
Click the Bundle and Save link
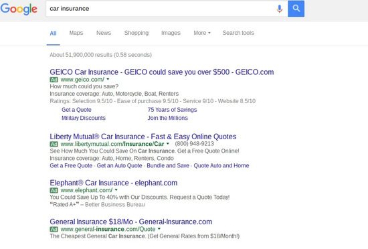coord(168,165)
